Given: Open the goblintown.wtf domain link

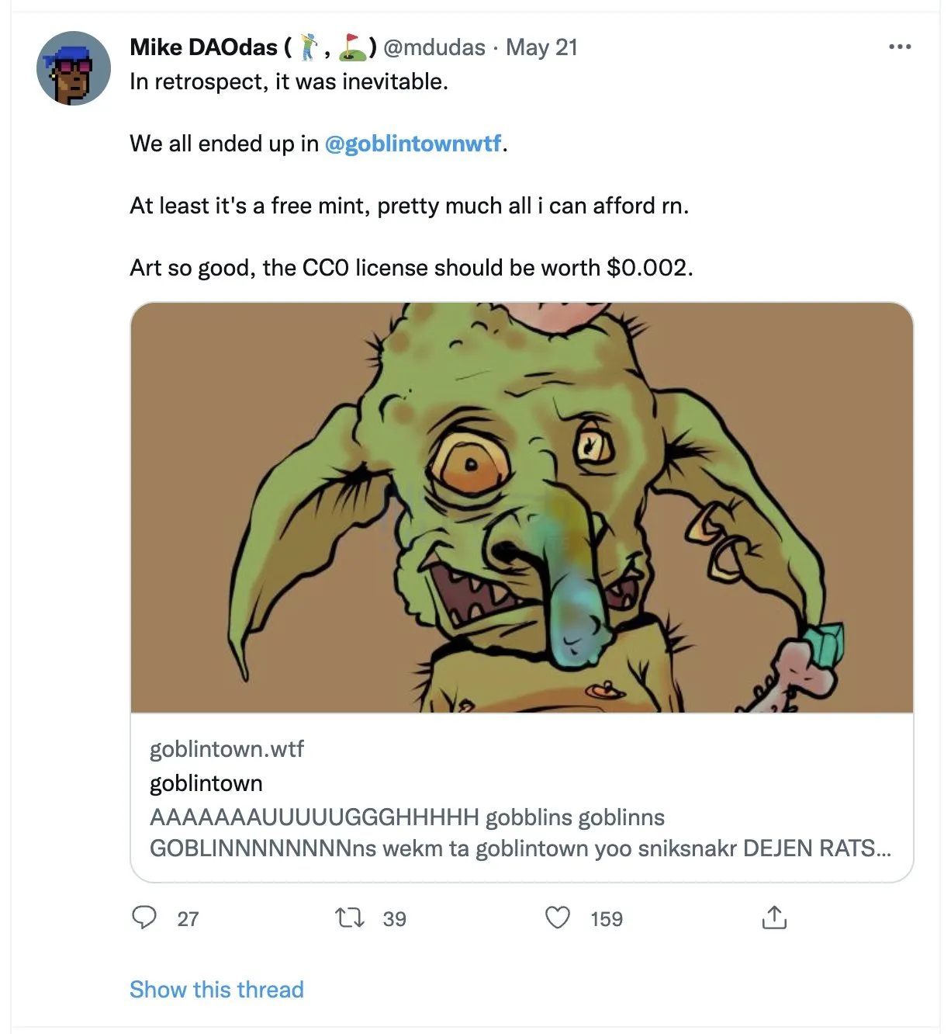Looking at the screenshot, I should click(x=227, y=748).
